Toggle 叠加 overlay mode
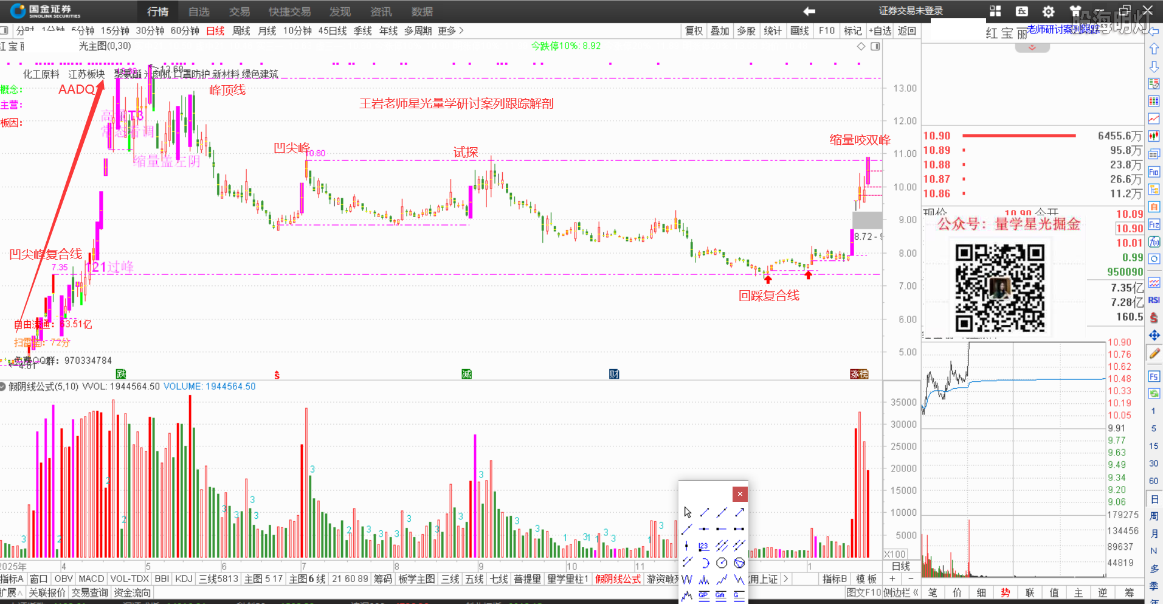This screenshot has width=1163, height=604. [x=720, y=31]
